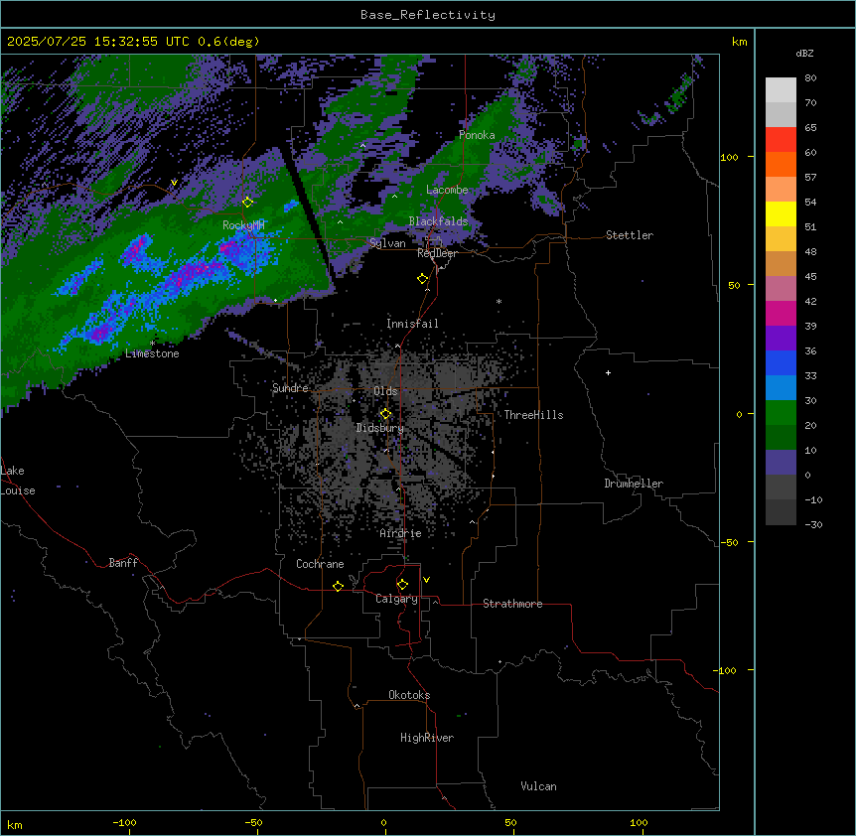Click the 100 tick on right axis
Image resolution: width=856 pixels, height=836 pixels.
(x=729, y=157)
